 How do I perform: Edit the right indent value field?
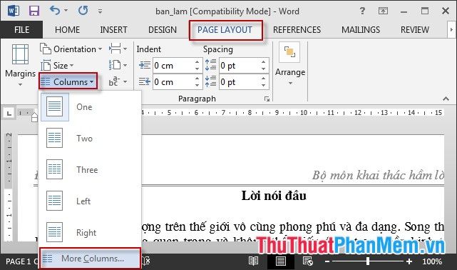pyautogui.click(x=173, y=82)
